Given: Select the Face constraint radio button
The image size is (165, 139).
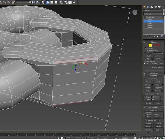Looking at the screenshot, I should [146, 117].
